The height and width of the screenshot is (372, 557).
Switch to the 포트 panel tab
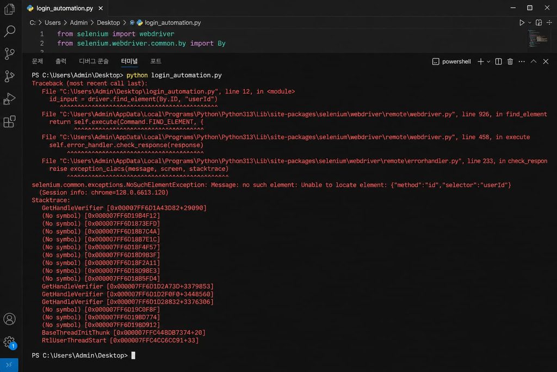tap(156, 61)
